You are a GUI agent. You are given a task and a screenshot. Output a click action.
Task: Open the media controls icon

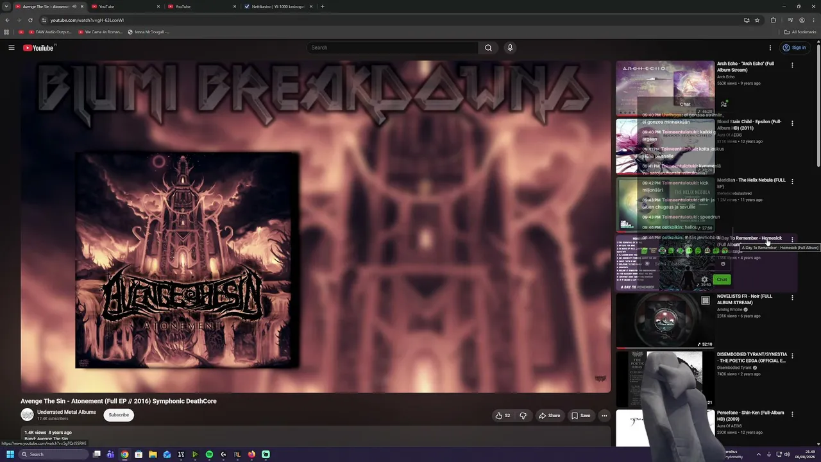790,20
